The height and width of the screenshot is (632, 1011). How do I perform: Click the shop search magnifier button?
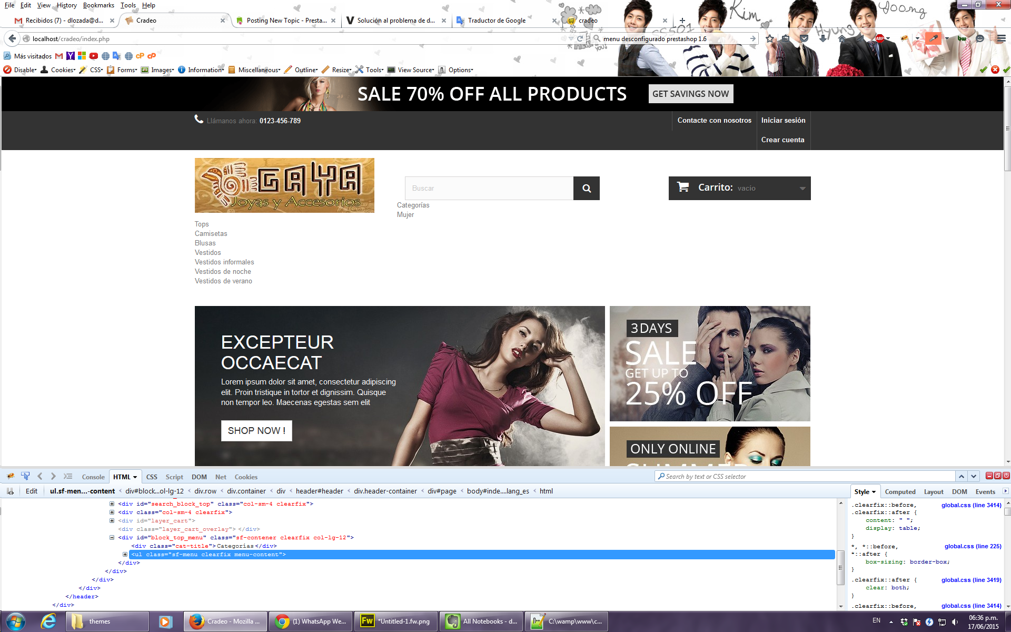587,189
